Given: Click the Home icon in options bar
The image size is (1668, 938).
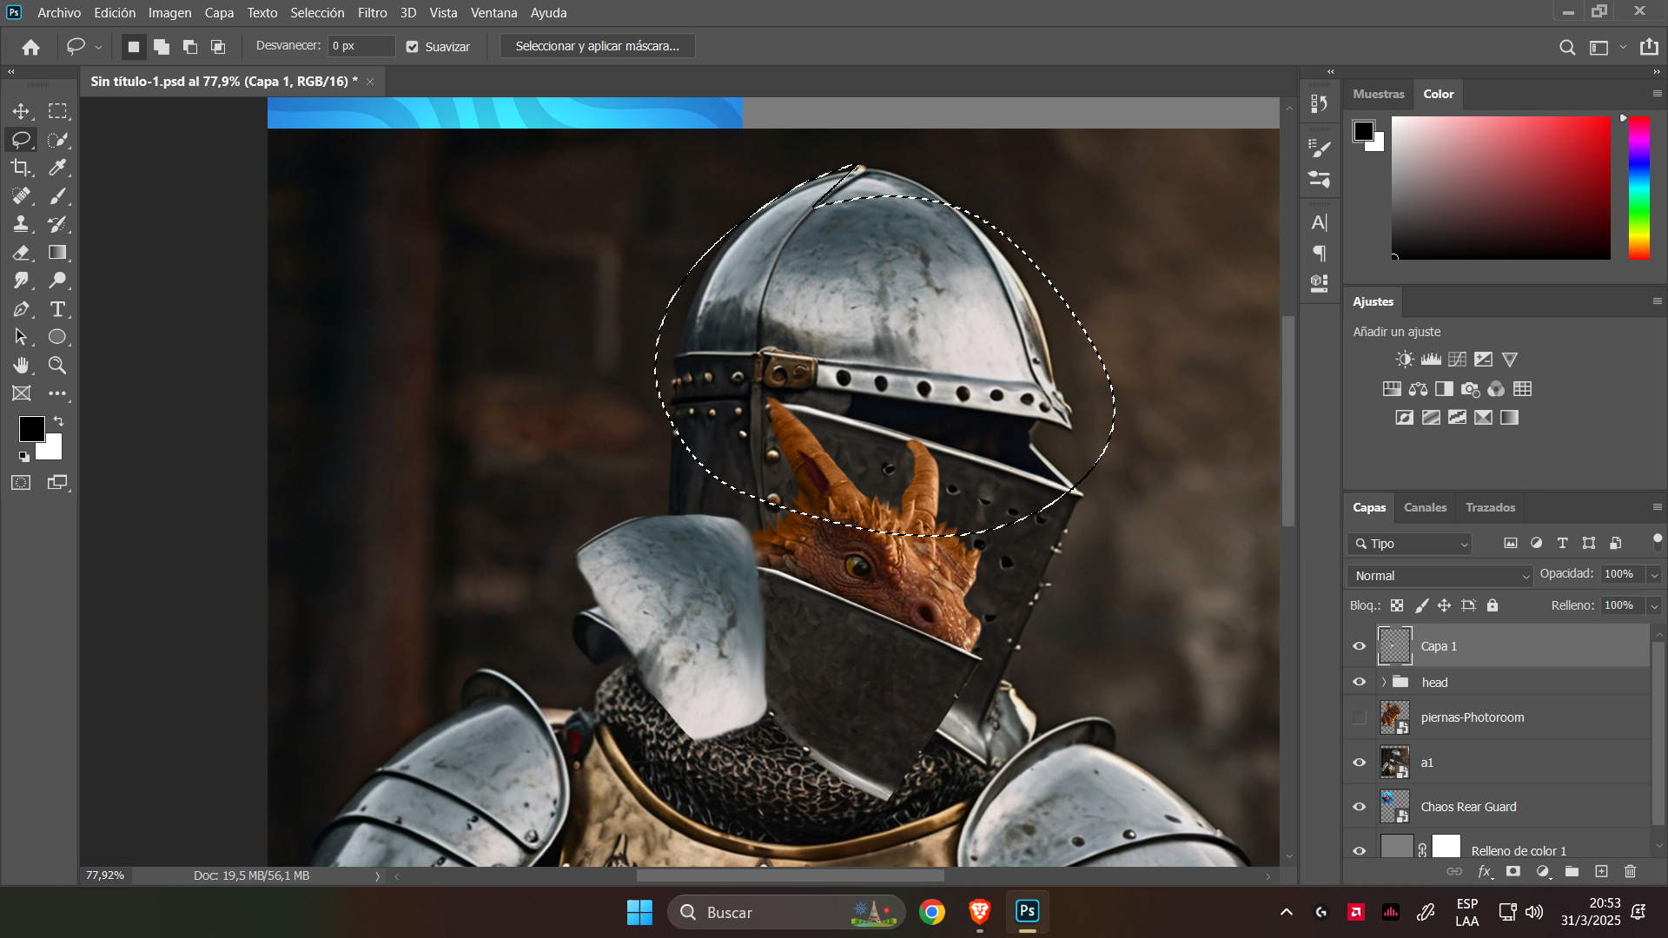Looking at the screenshot, I should click(x=31, y=47).
